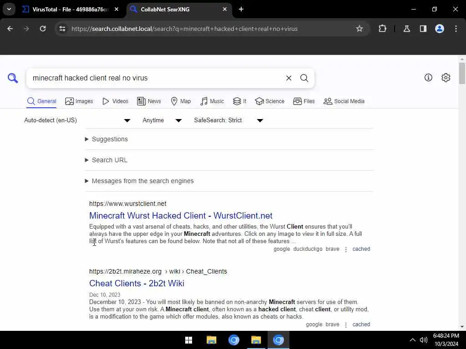Open a new browser tab

241,9
